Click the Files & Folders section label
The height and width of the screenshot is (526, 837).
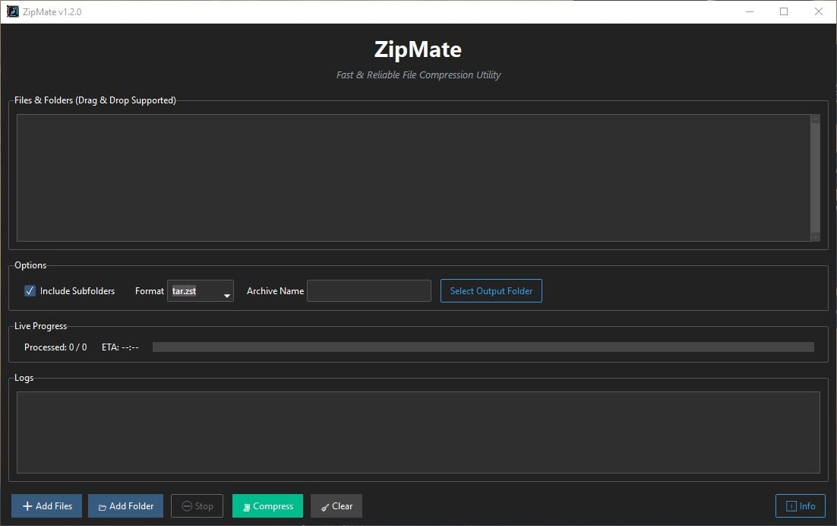coord(94,100)
